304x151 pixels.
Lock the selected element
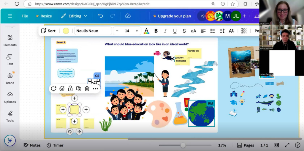70,89
